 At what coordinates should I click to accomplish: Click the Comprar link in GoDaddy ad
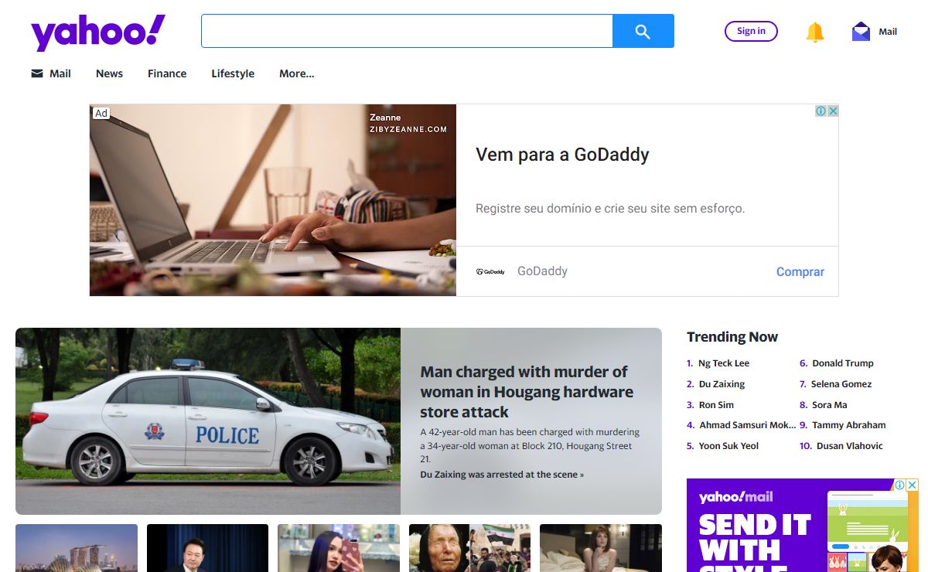tap(800, 271)
